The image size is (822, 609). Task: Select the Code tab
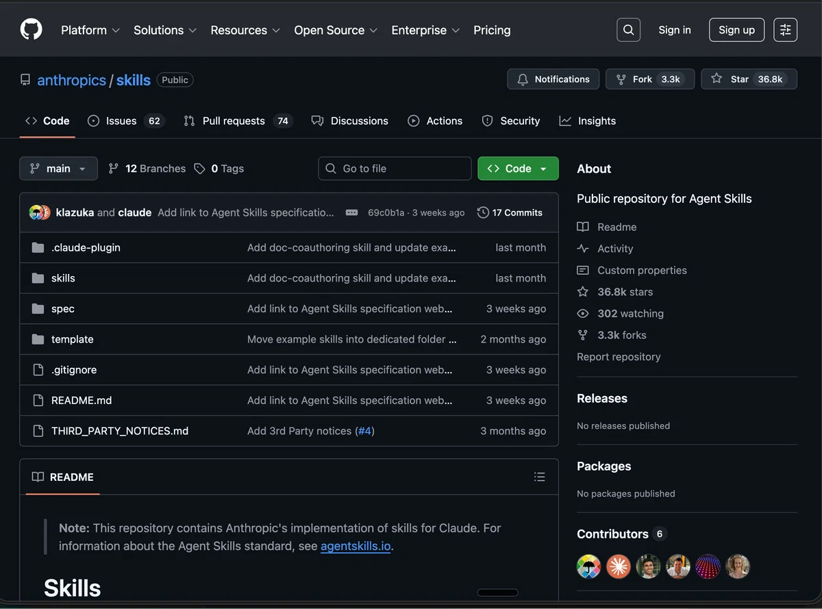tap(47, 121)
